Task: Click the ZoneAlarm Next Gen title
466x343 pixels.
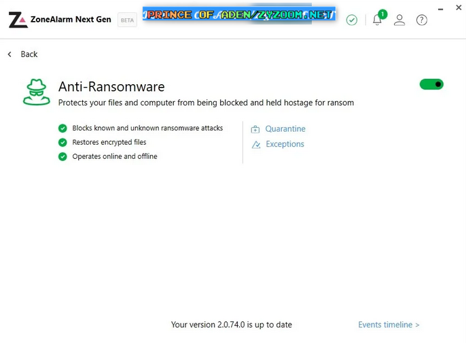Action: click(x=71, y=20)
